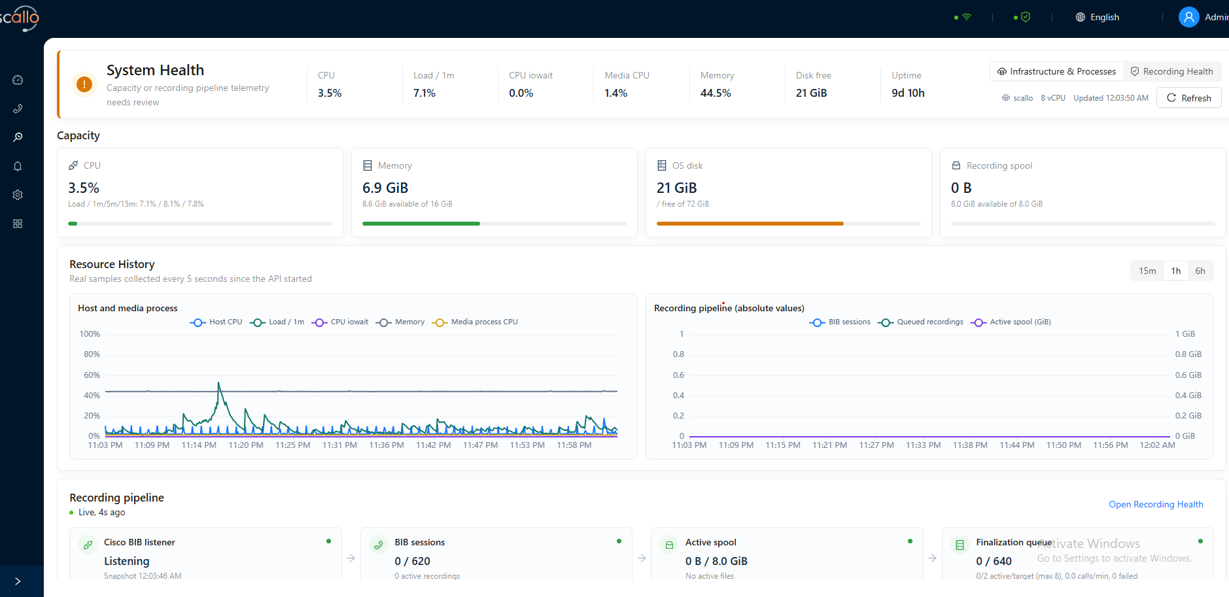Click the Active spool card icon
The height and width of the screenshot is (597, 1229).
tap(669, 545)
